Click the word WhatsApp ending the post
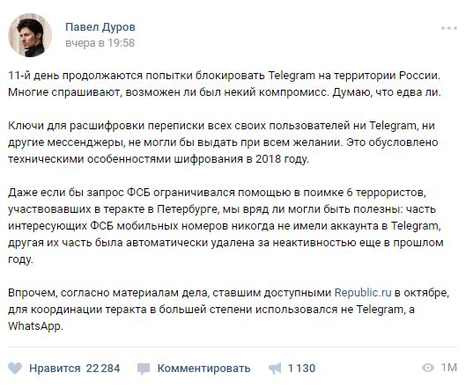Screen dimensions: 473x387 [35, 325]
